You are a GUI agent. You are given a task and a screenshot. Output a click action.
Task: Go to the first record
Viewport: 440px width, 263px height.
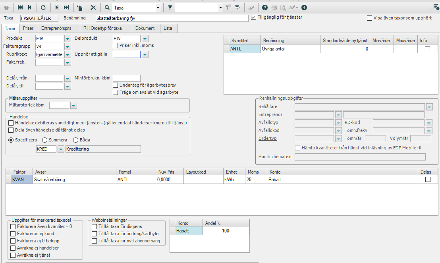click(20, 8)
